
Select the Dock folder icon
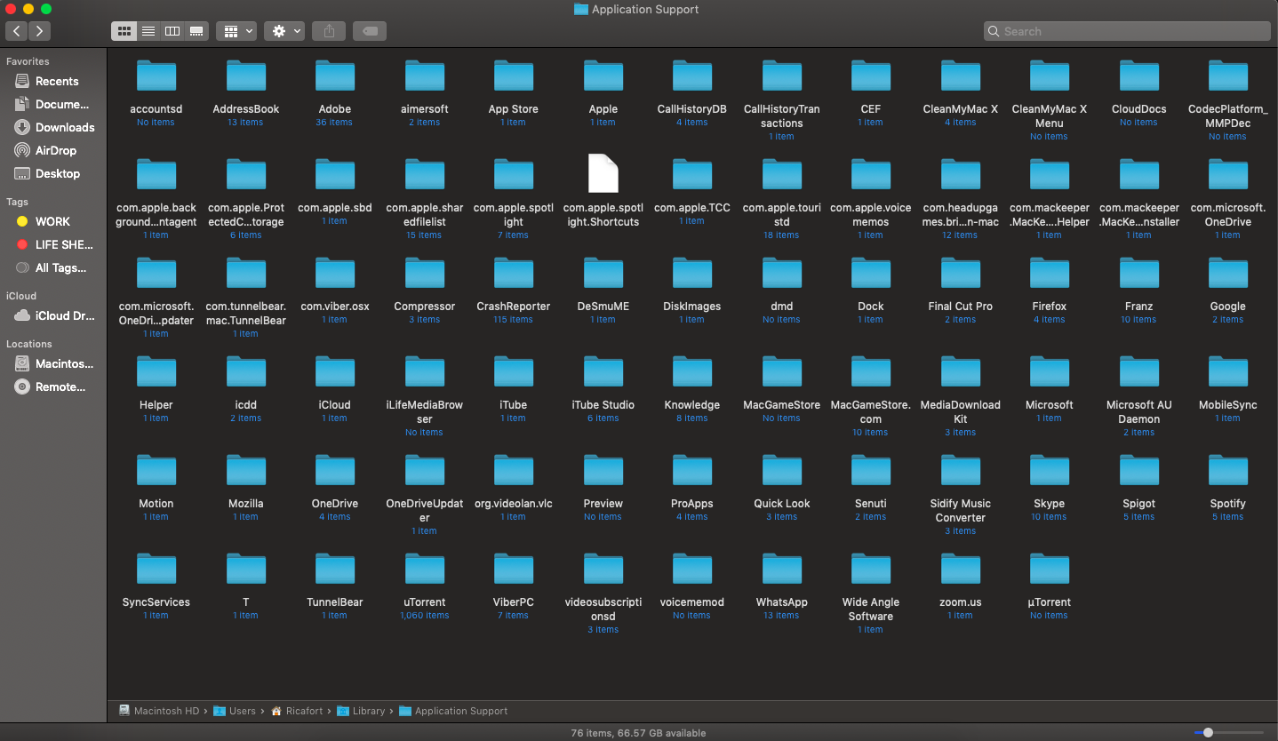(871, 274)
